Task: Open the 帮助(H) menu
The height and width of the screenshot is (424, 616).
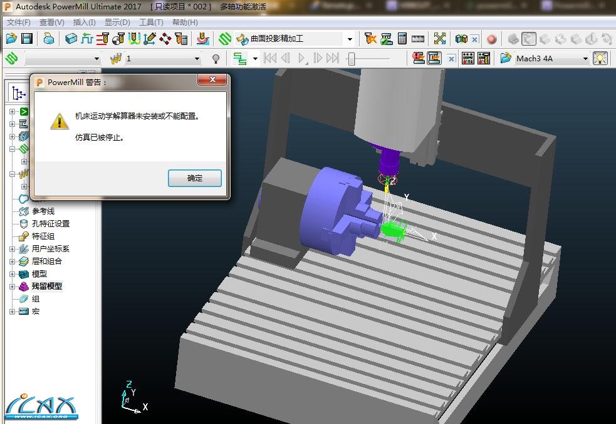Action: [x=185, y=23]
